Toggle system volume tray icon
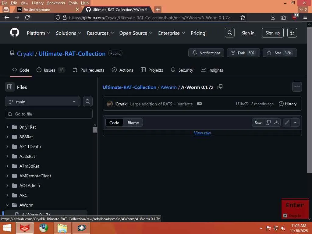 coord(283,228)
